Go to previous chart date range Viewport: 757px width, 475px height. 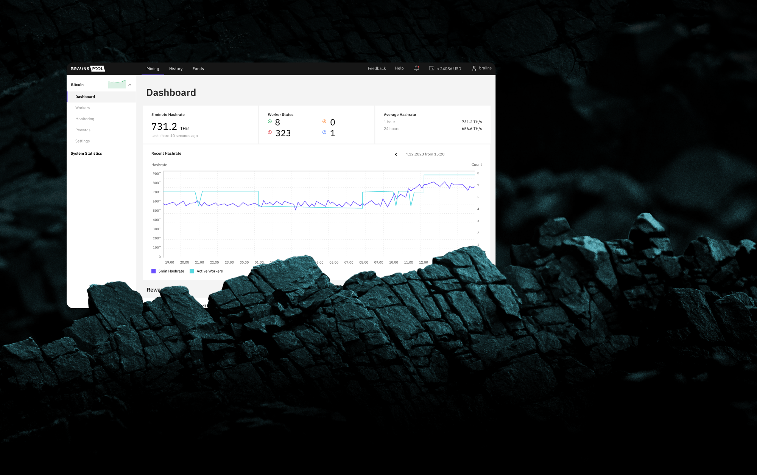click(396, 154)
